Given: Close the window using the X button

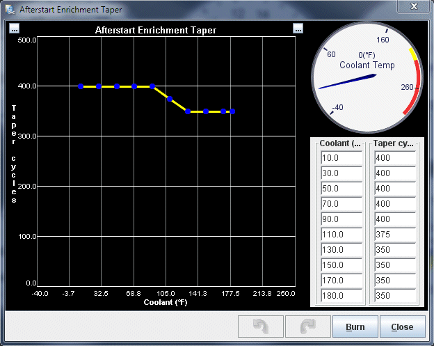Looking at the screenshot, I should [414, 6].
